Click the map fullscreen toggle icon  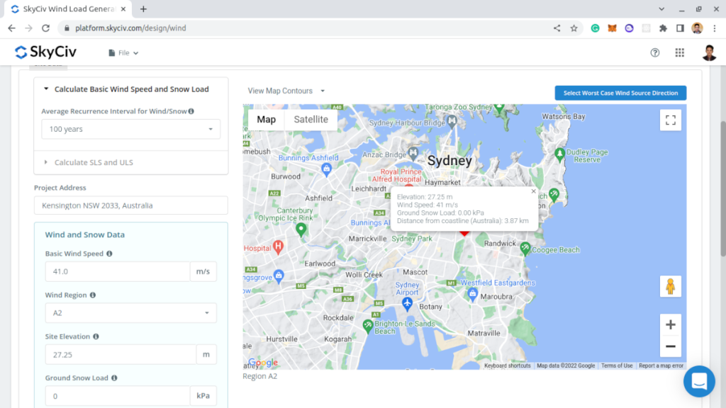click(x=670, y=120)
